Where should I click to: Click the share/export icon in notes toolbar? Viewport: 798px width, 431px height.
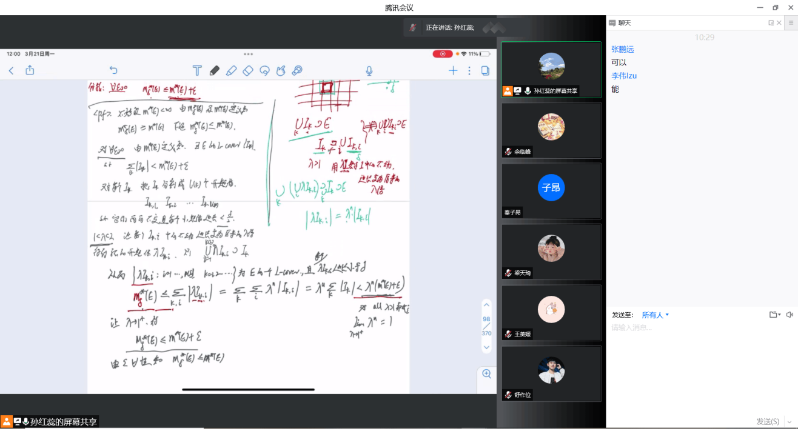click(x=30, y=70)
